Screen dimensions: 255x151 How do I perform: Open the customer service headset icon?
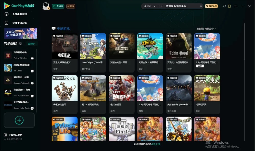pyautogui.click(x=225, y=6)
